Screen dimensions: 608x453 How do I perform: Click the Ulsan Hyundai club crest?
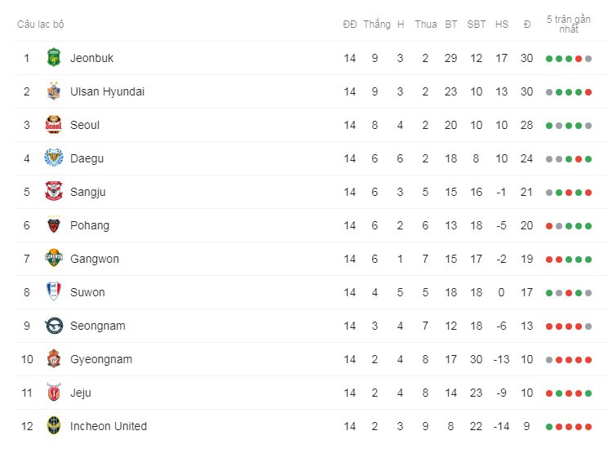54,91
